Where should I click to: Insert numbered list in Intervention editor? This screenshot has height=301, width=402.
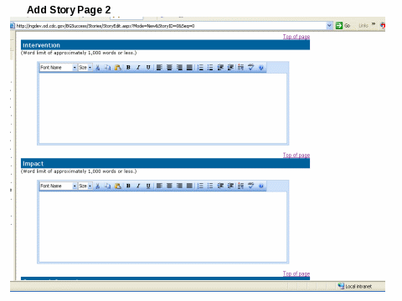200,68
